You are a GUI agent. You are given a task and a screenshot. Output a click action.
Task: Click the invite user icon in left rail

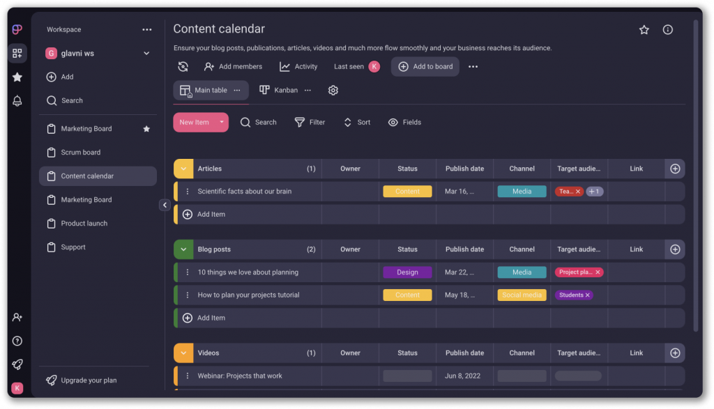click(x=17, y=317)
